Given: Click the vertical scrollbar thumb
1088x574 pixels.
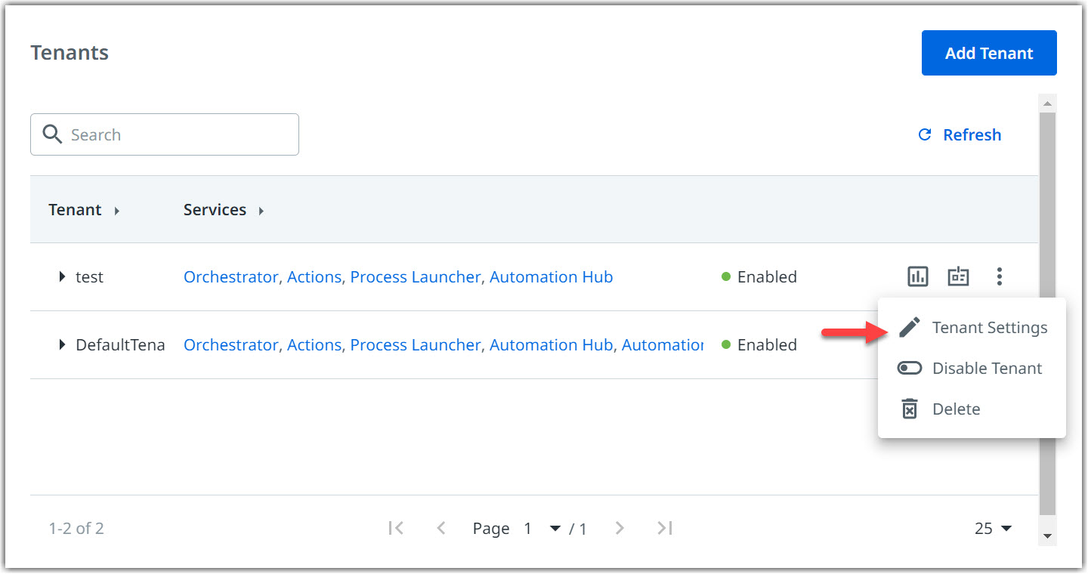Looking at the screenshot, I should click(x=1047, y=313).
